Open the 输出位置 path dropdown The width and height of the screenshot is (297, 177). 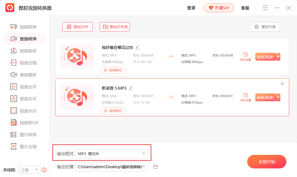(x=112, y=167)
